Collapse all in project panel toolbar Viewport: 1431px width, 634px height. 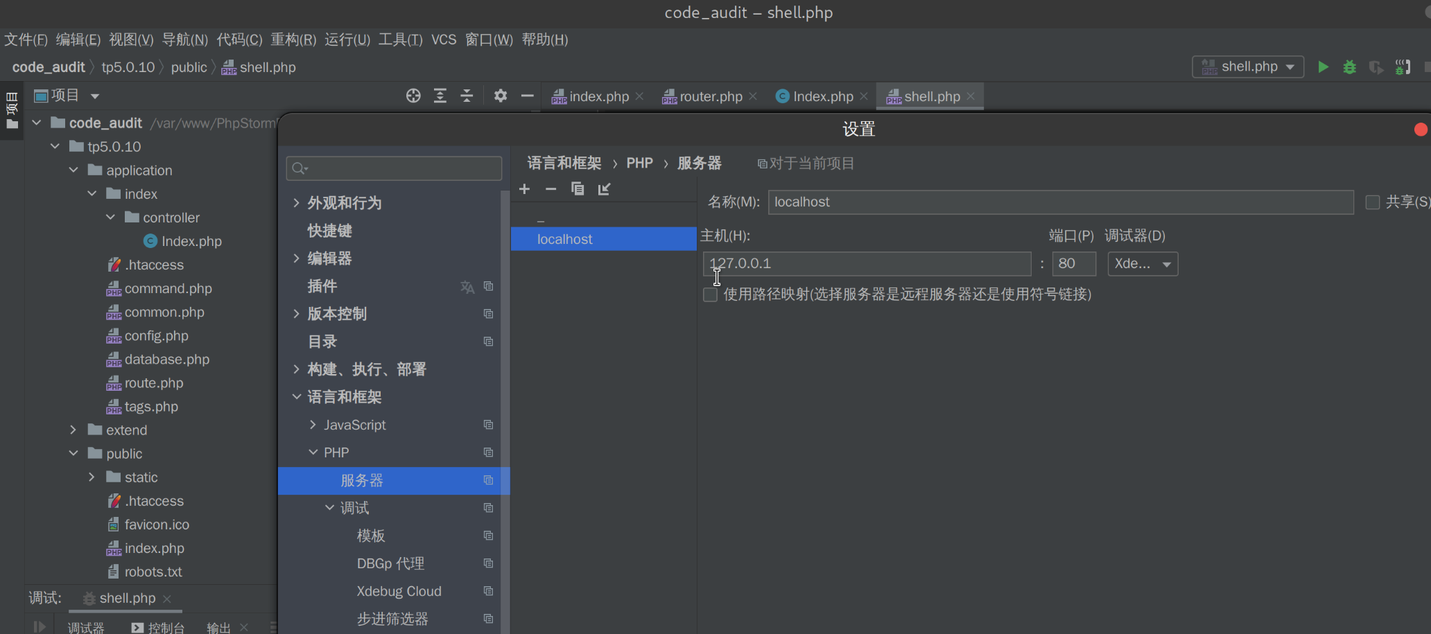click(x=467, y=96)
